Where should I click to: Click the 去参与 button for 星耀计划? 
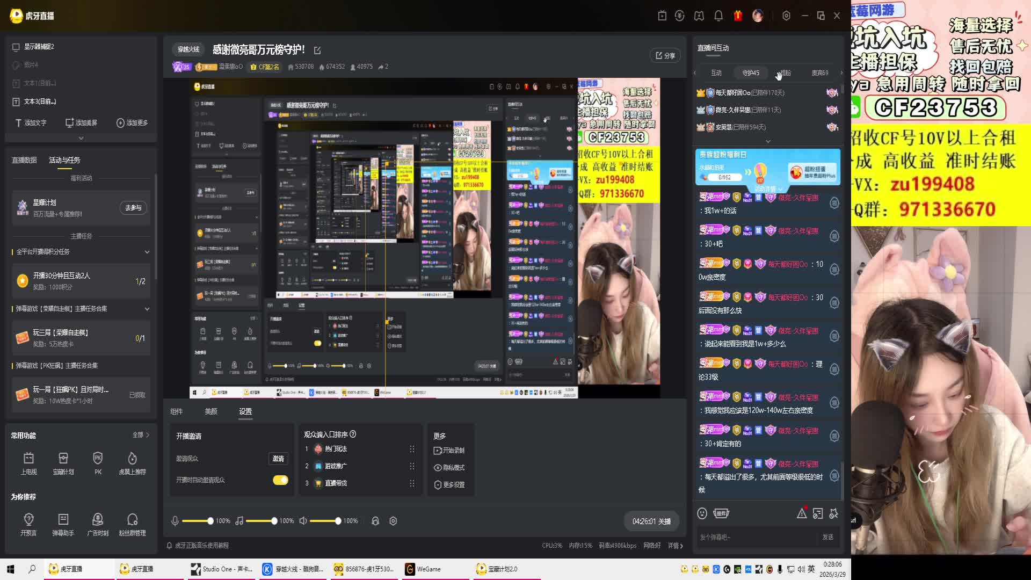pos(133,208)
